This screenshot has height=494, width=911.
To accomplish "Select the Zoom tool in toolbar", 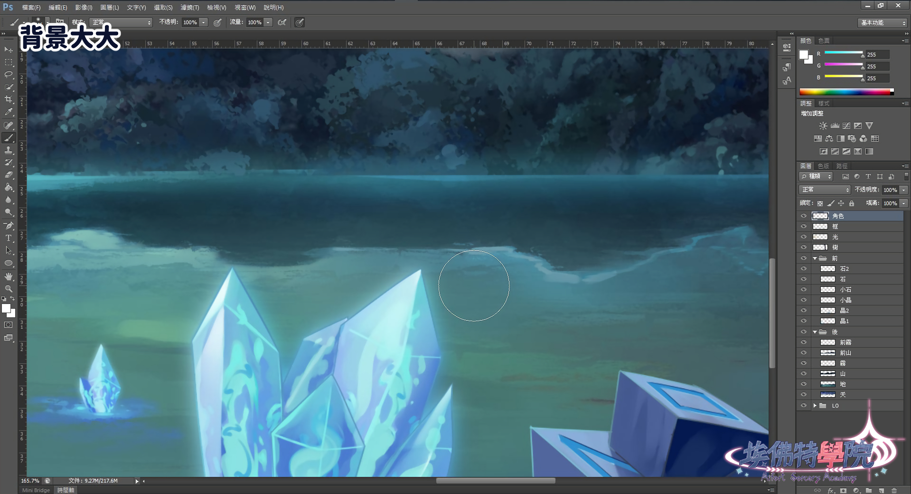I will point(9,288).
